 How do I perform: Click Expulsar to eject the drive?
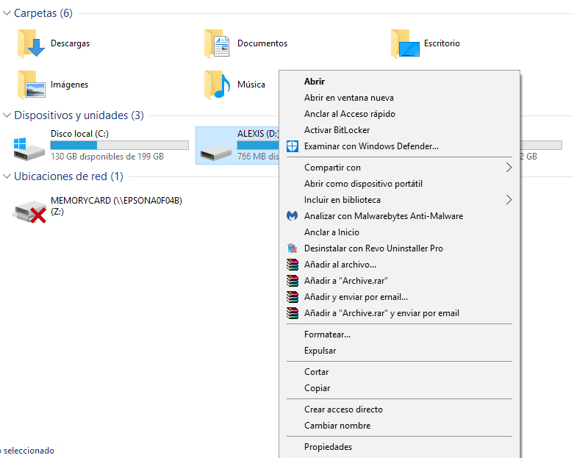320,351
